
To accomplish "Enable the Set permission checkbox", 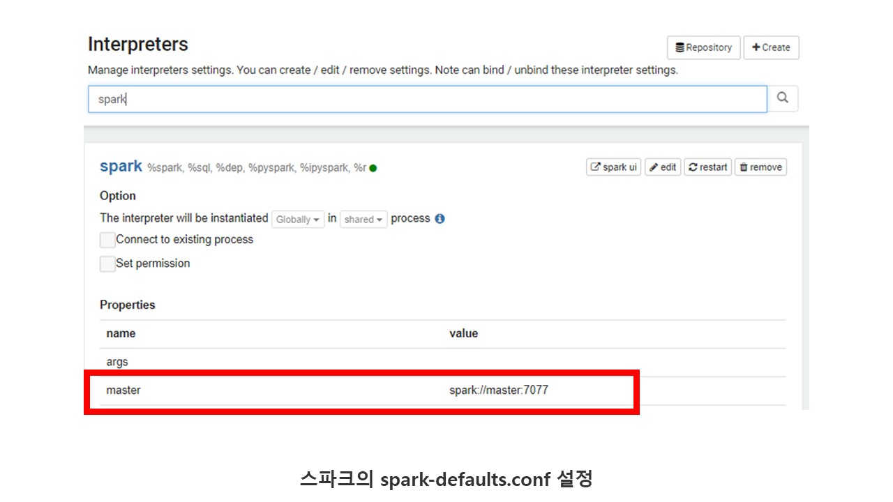I will click(x=107, y=264).
